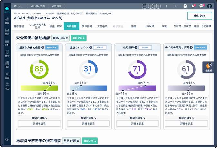Viewport: 217px width, 148px height.
Task: Open the user profile avatar
Action: point(209,6)
